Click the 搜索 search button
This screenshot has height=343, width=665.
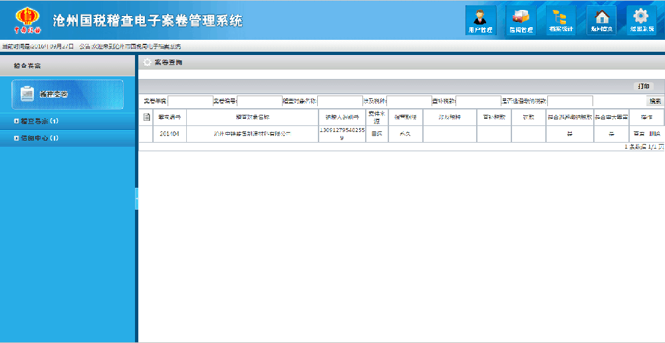pyautogui.click(x=655, y=101)
